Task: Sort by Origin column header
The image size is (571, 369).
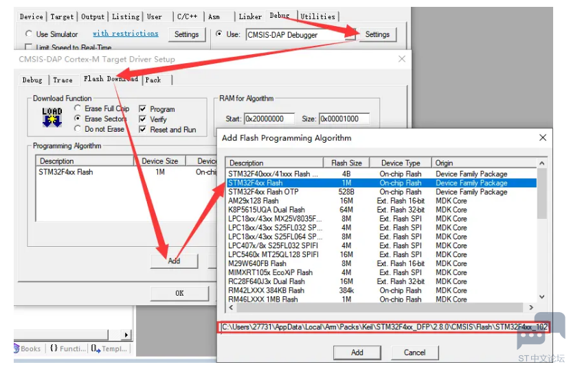Action: click(x=484, y=163)
